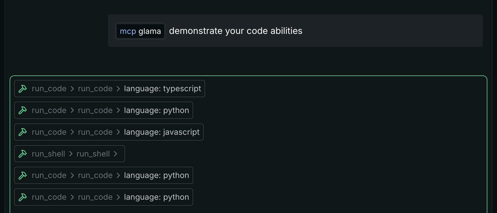Click the first run_shell label
Screen dimensions: 497x213
[x=49, y=154]
